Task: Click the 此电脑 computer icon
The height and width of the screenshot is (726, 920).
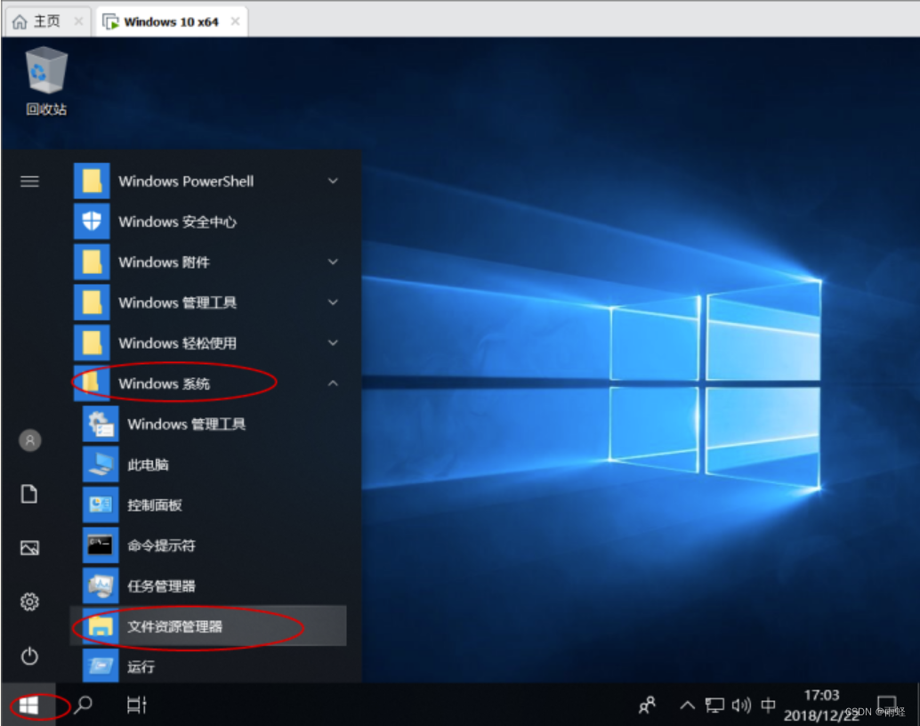Action: [101, 464]
